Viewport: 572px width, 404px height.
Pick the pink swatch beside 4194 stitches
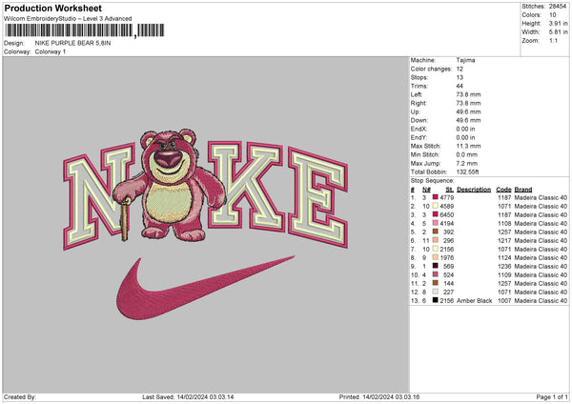tap(436, 223)
